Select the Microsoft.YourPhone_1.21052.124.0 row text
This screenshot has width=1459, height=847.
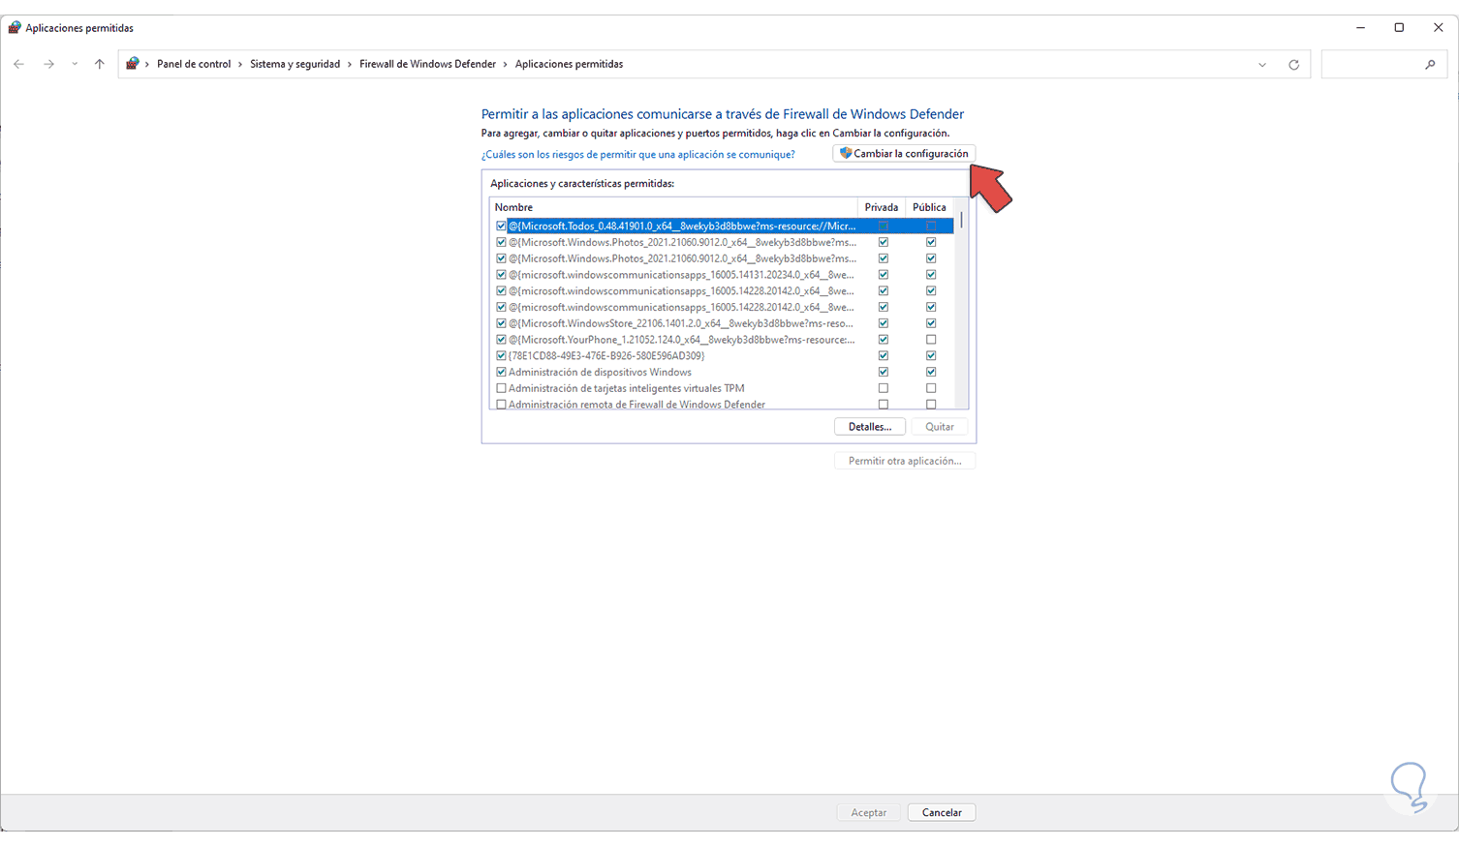[x=682, y=340]
